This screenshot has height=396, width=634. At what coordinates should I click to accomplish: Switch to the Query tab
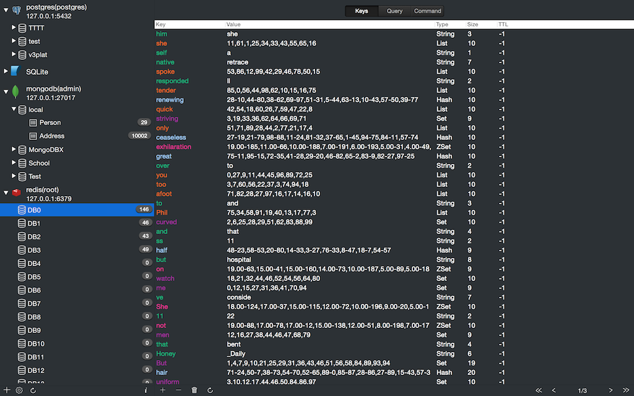pos(394,11)
